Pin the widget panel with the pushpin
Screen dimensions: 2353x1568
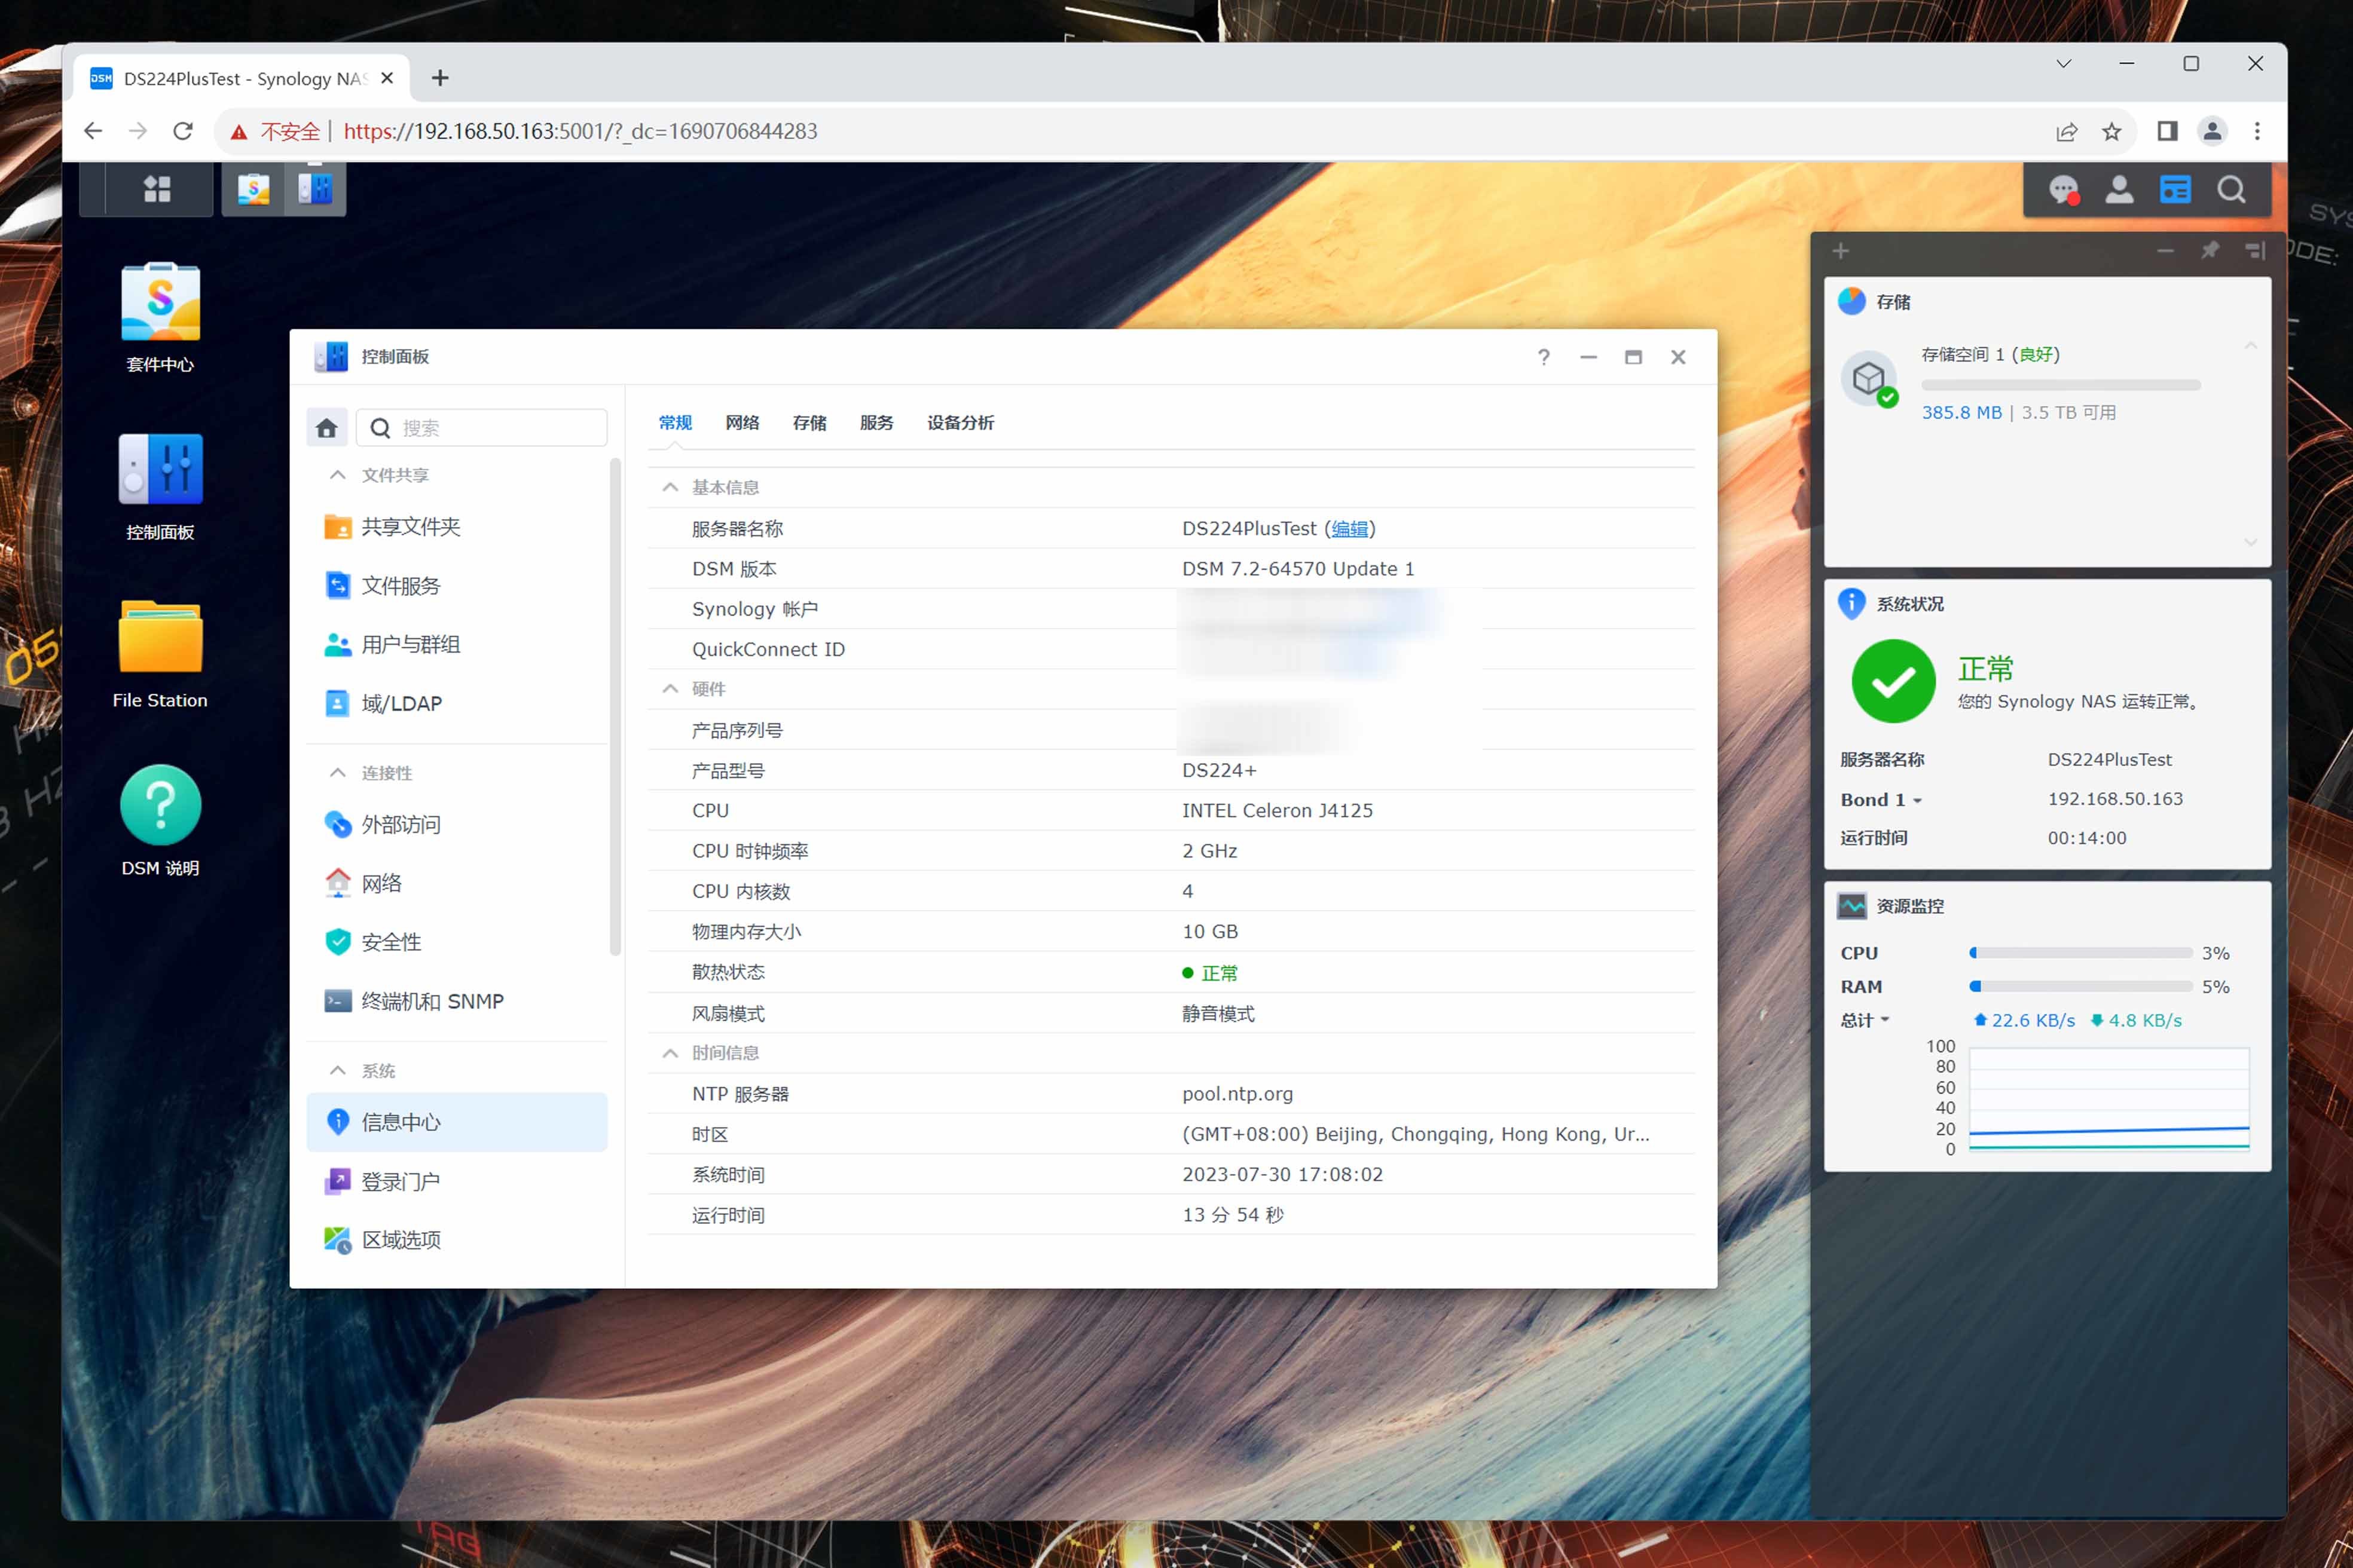tap(2210, 250)
